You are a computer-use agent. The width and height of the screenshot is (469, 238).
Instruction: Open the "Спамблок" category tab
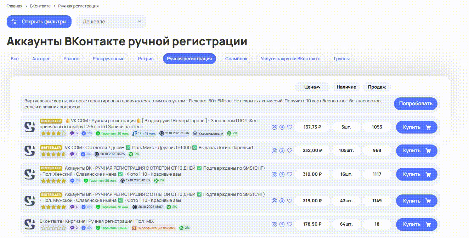(236, 59)
